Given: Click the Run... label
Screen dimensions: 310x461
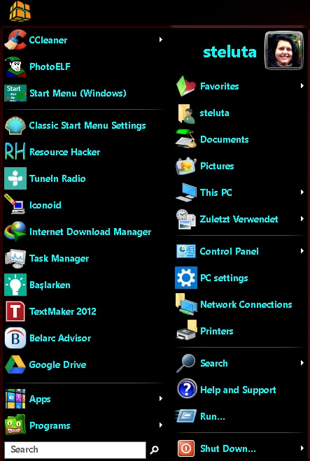Looking at the screenshot, I should (212, 416).
